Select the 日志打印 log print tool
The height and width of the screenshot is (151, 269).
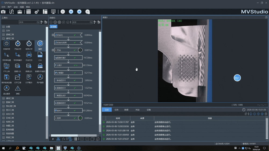click(29, 55)
